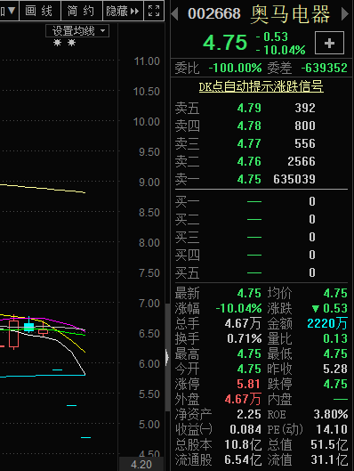Collapse side panel using divider arrow

pyautogui.click(x=167, y=357)
